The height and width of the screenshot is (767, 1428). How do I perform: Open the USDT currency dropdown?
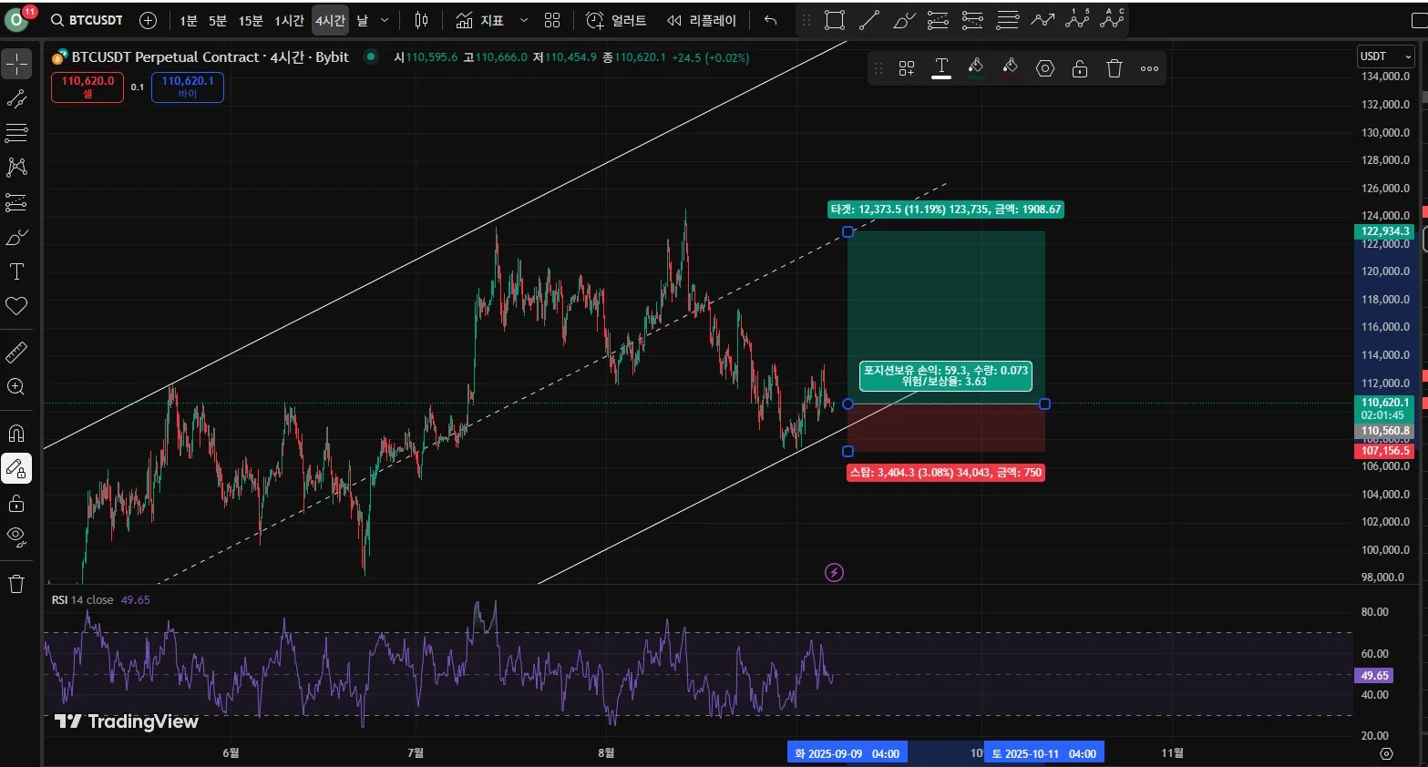(1385, 56)
